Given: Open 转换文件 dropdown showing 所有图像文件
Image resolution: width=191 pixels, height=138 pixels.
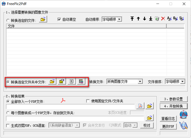Looking at the screenshot, I should [124, 81].
